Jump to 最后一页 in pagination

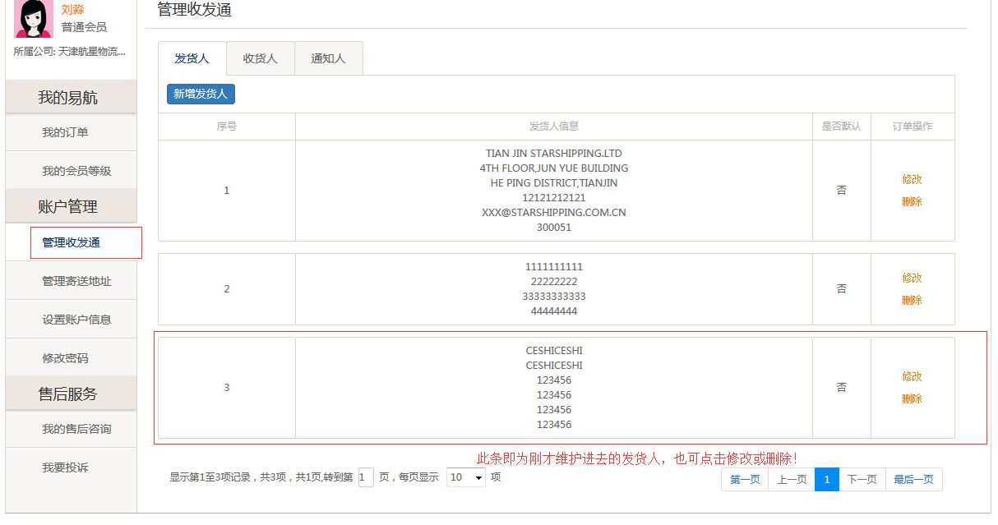coord(913,480)
